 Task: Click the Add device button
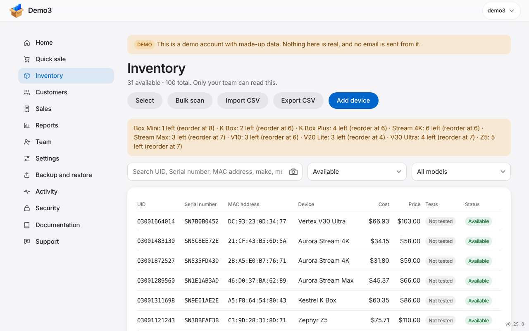click(x=353, y=101)
